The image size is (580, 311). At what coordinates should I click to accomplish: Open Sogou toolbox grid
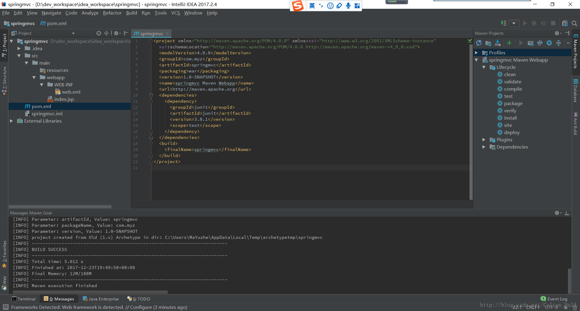[357, 6]
